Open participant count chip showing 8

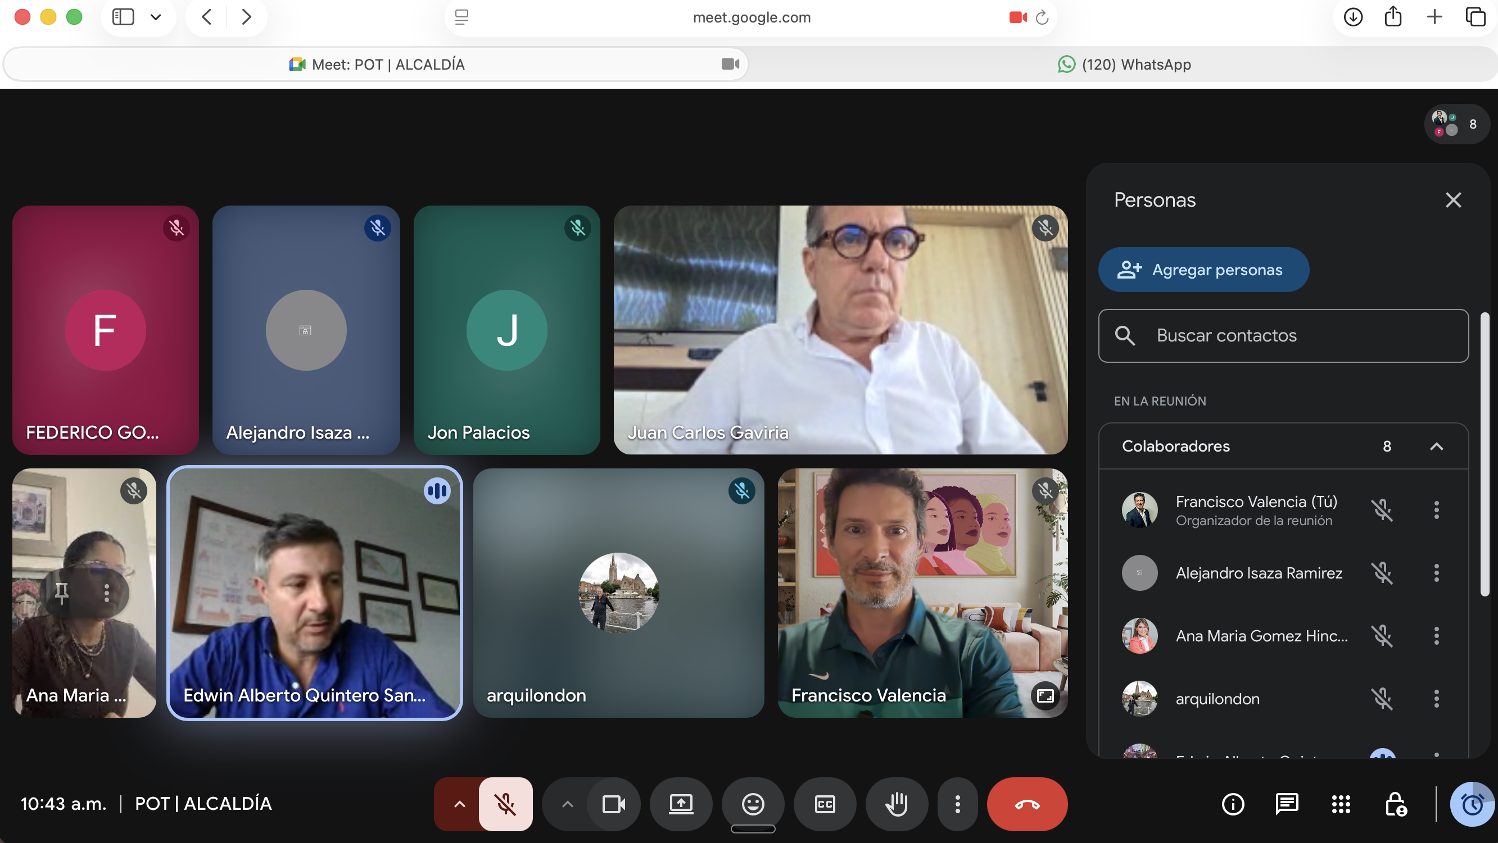tap(1458, 124)
